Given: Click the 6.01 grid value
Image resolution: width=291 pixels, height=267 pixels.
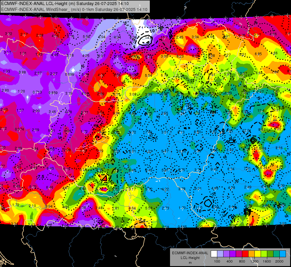Looking at the screenshot, I should click(132, 151).
